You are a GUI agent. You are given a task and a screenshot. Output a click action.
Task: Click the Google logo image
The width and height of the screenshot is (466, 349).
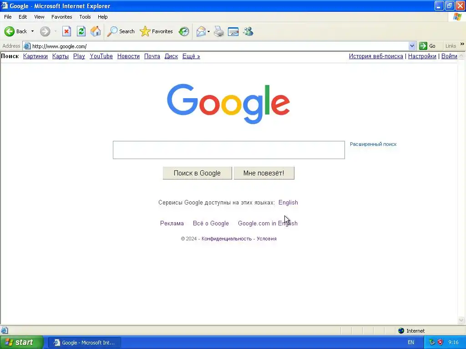click(228, 104)
